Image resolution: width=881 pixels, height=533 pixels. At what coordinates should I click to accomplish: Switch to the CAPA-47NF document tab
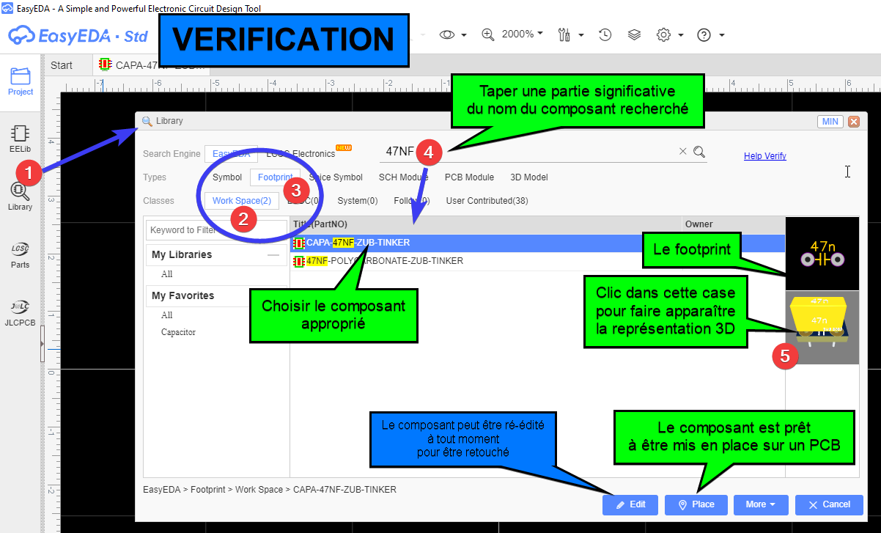pyautogui.click(x=152, y=65)
